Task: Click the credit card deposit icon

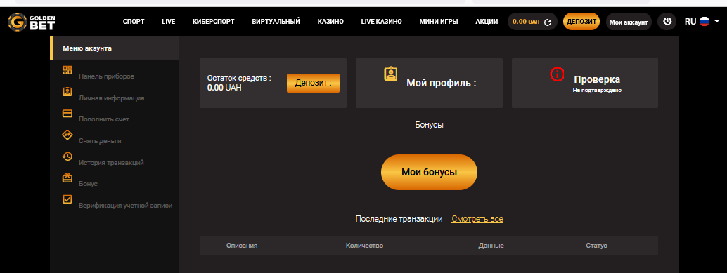Action: click(67, 114)
